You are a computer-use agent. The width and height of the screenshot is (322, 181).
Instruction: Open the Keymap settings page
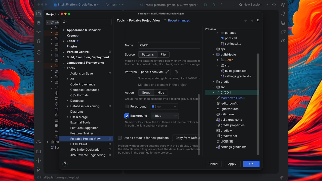[72, 35]
